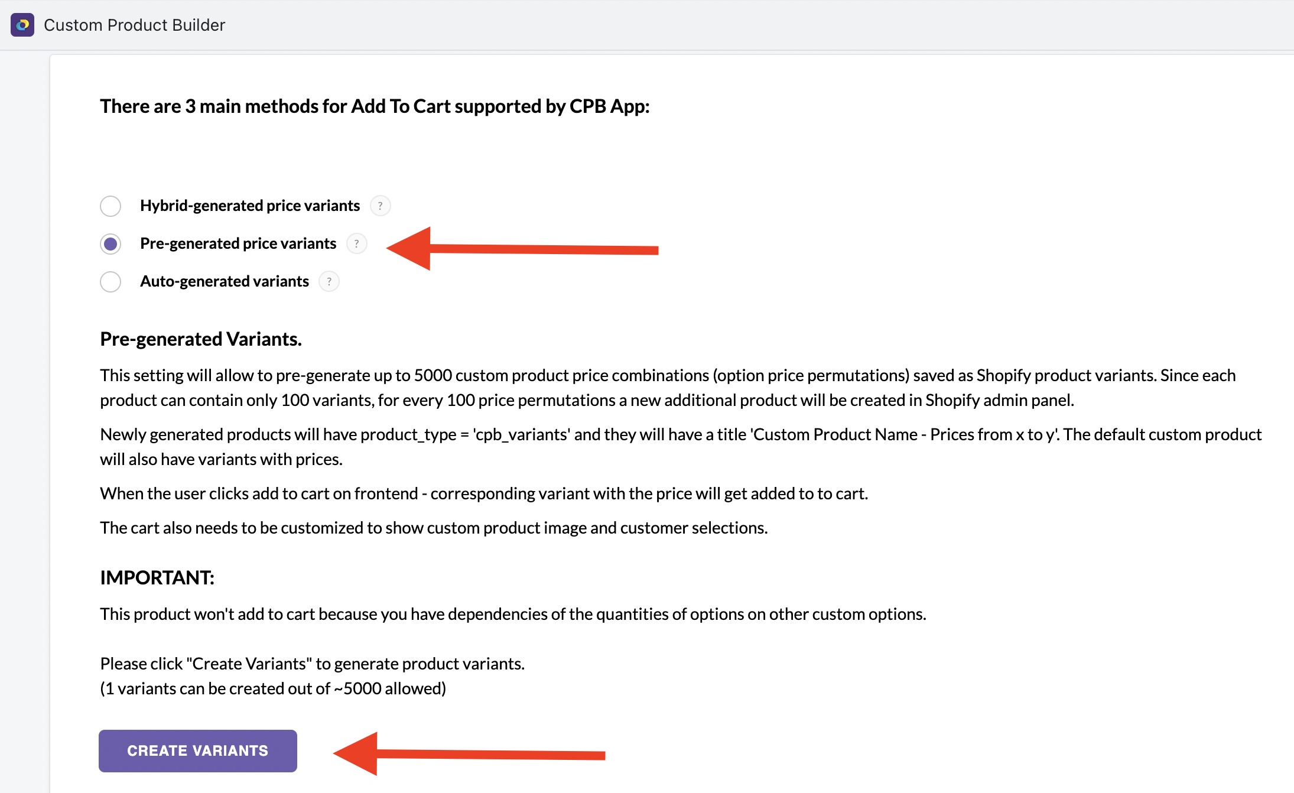Click the 'Pre-generated Variants.' section heading
Viewport: 1294px width, 793px height.
201,339
